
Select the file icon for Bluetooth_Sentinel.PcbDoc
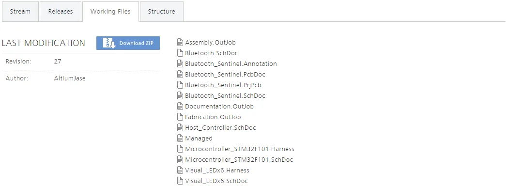[x=180, y=75]
